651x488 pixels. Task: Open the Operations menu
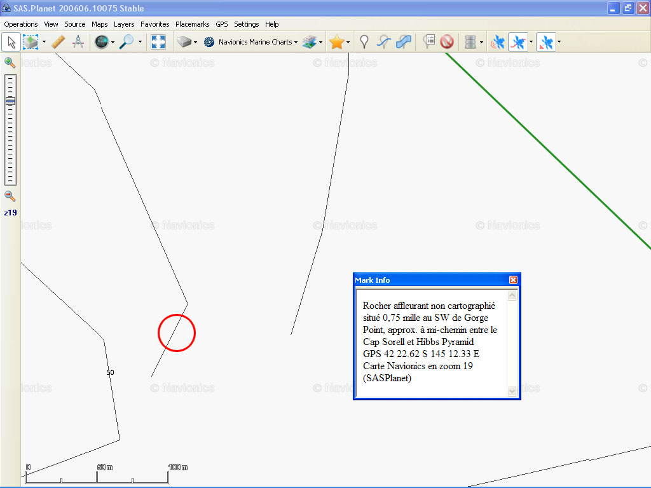(21, 24)
